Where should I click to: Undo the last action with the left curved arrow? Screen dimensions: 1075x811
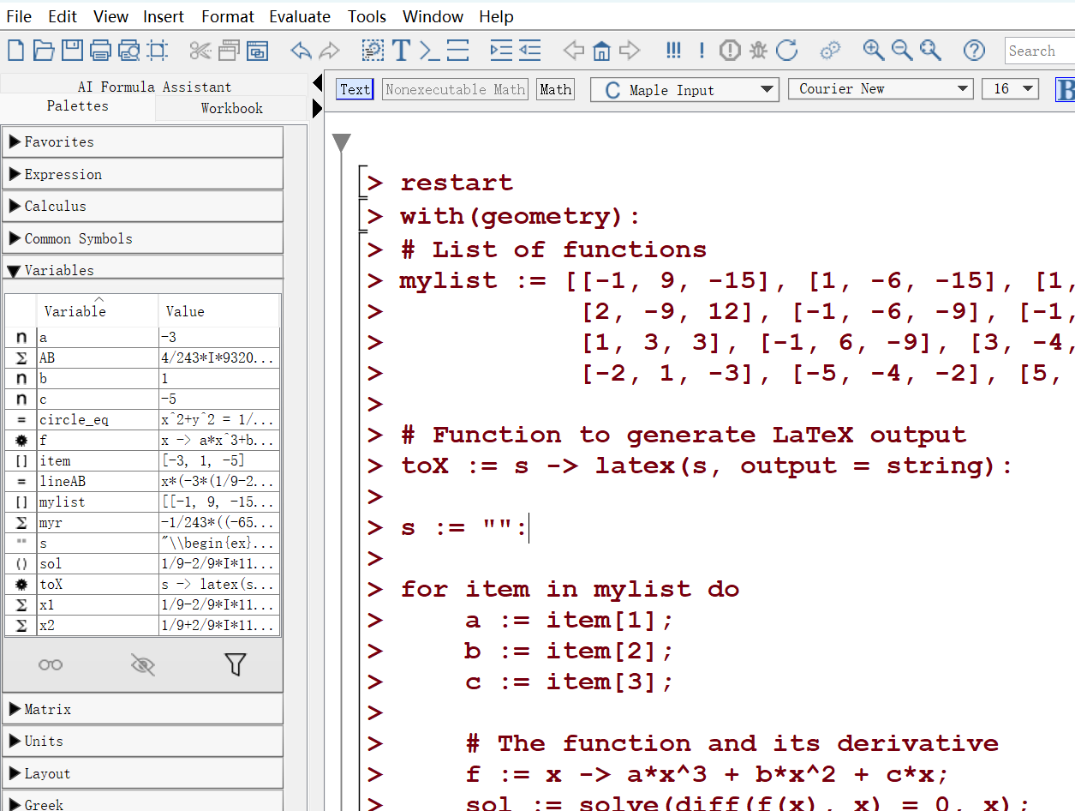(x=301, y=51)
